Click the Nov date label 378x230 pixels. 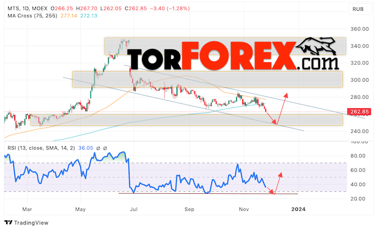(x=244, y=209)
